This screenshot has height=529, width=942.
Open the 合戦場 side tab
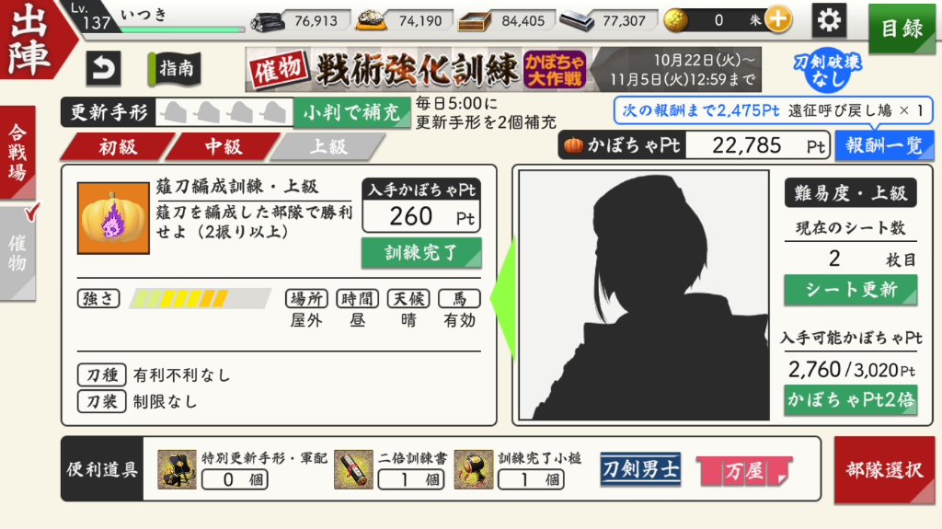pyautogui.click(x=17, y=153)
